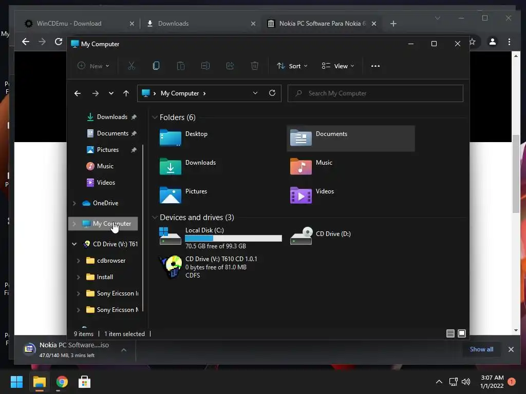Click Chrome page vertical scrollbar

(x=516, y=173)
